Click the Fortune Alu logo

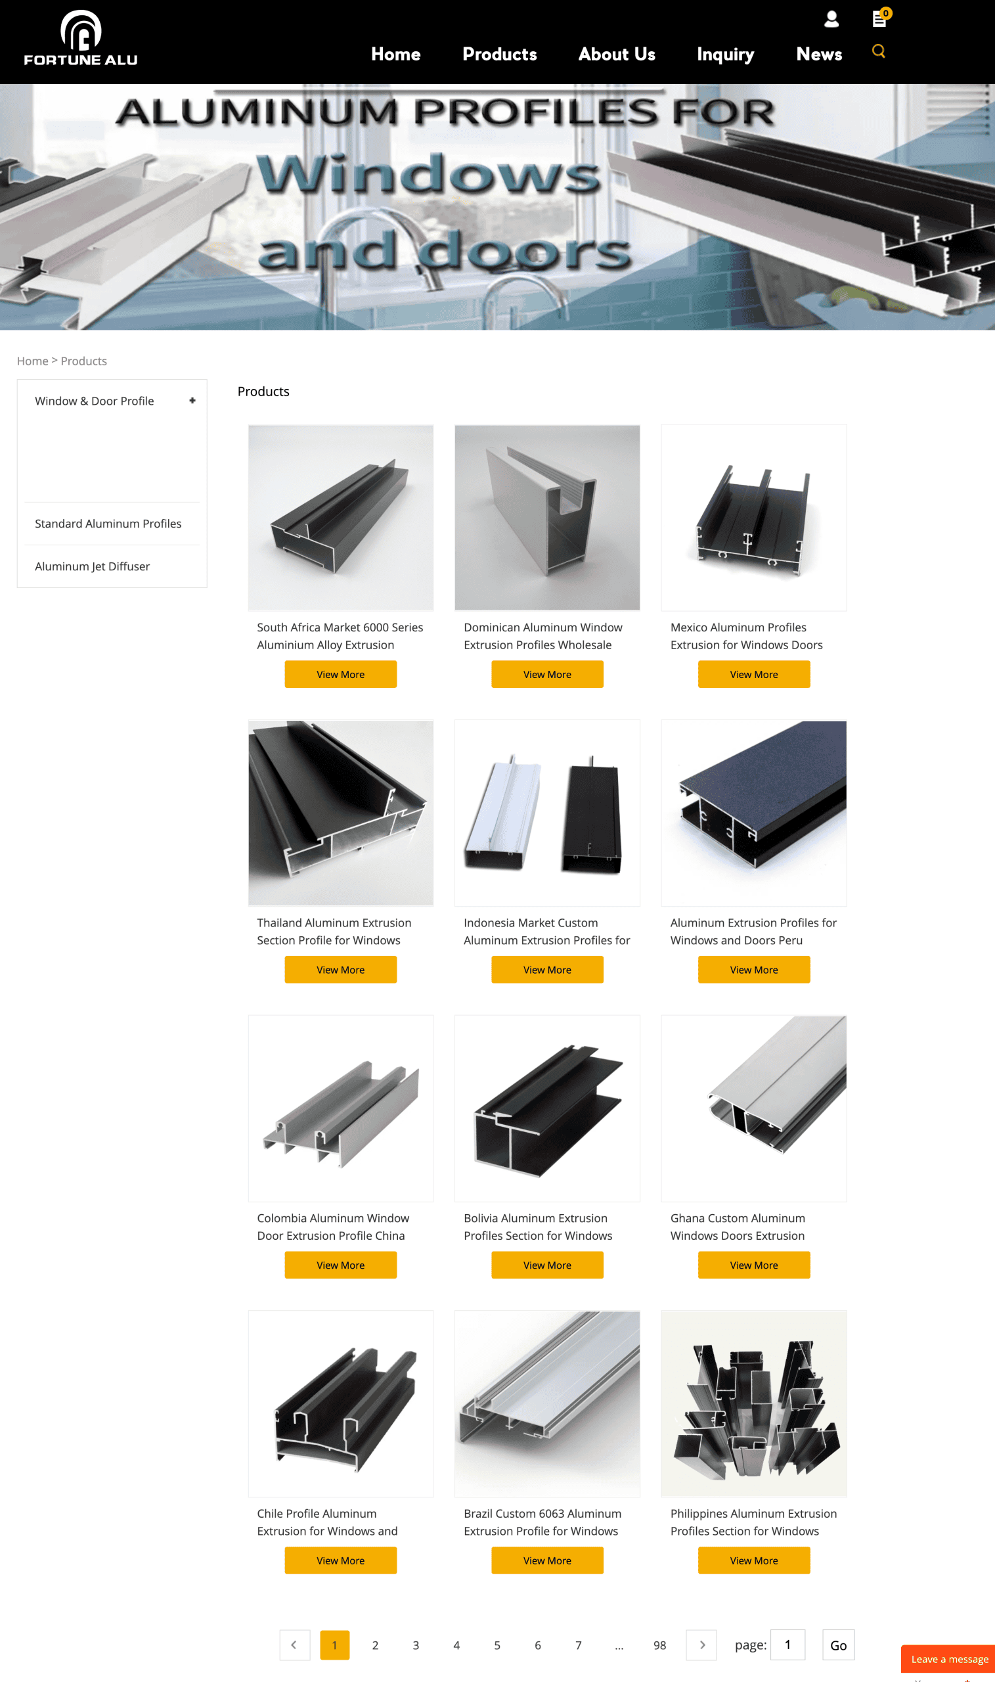pyautogui.click(x=81, y=38)
